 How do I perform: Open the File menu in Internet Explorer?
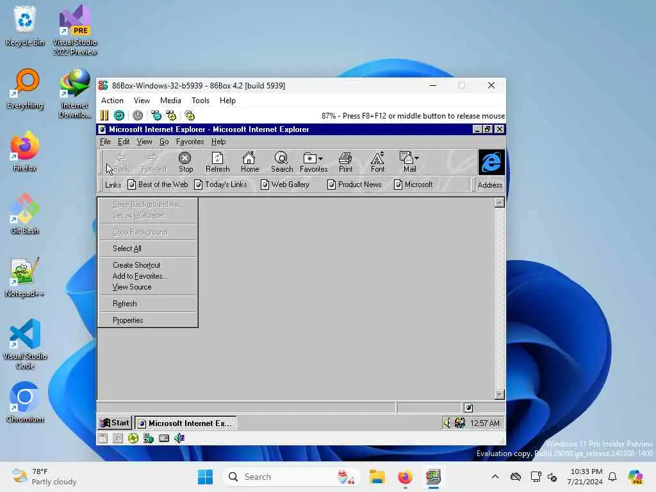(105, 142)
